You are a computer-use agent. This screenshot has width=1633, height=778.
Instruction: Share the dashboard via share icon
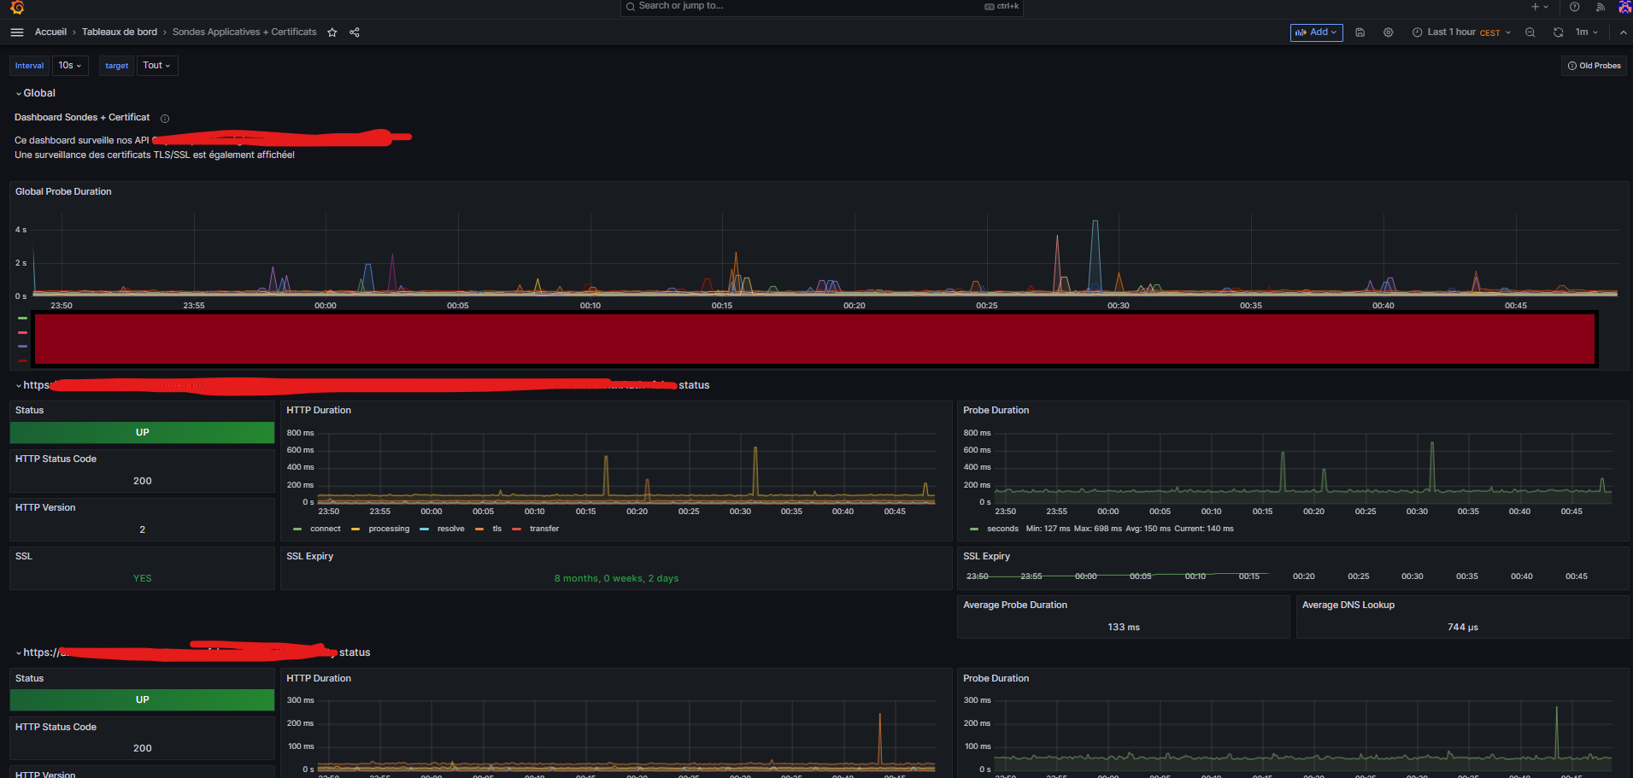355,32
